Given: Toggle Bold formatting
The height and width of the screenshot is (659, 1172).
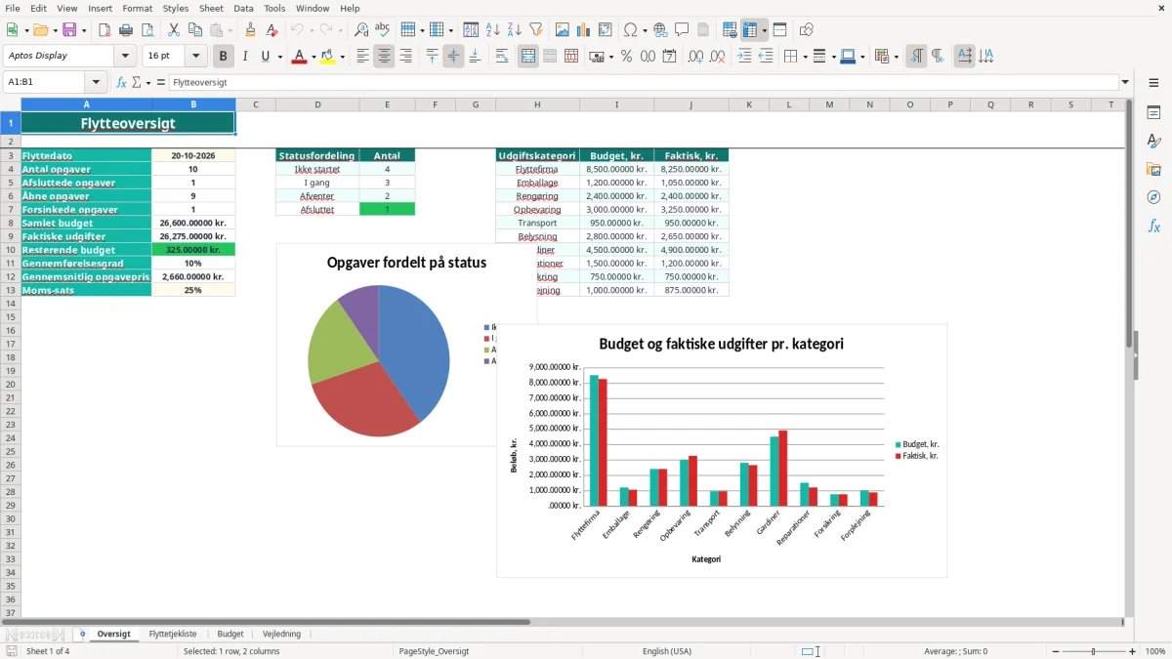Looking at the screenshot, I should [224, 57].
